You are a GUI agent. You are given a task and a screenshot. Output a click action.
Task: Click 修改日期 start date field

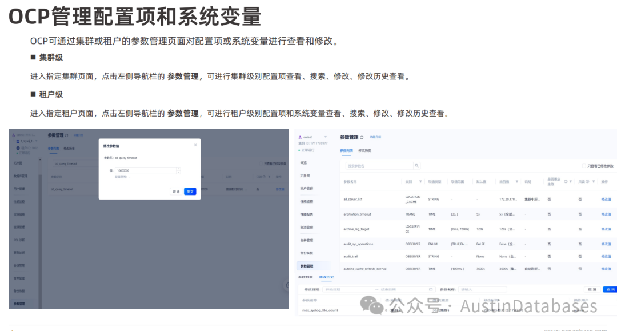[348, 289]
